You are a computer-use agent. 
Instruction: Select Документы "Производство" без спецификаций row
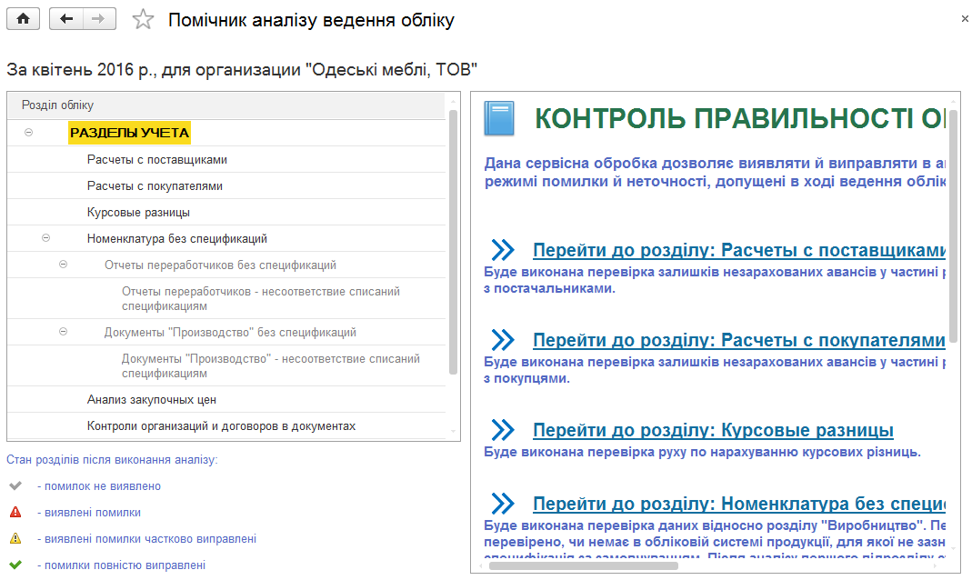pyautogui.click(x=226, y=332)
